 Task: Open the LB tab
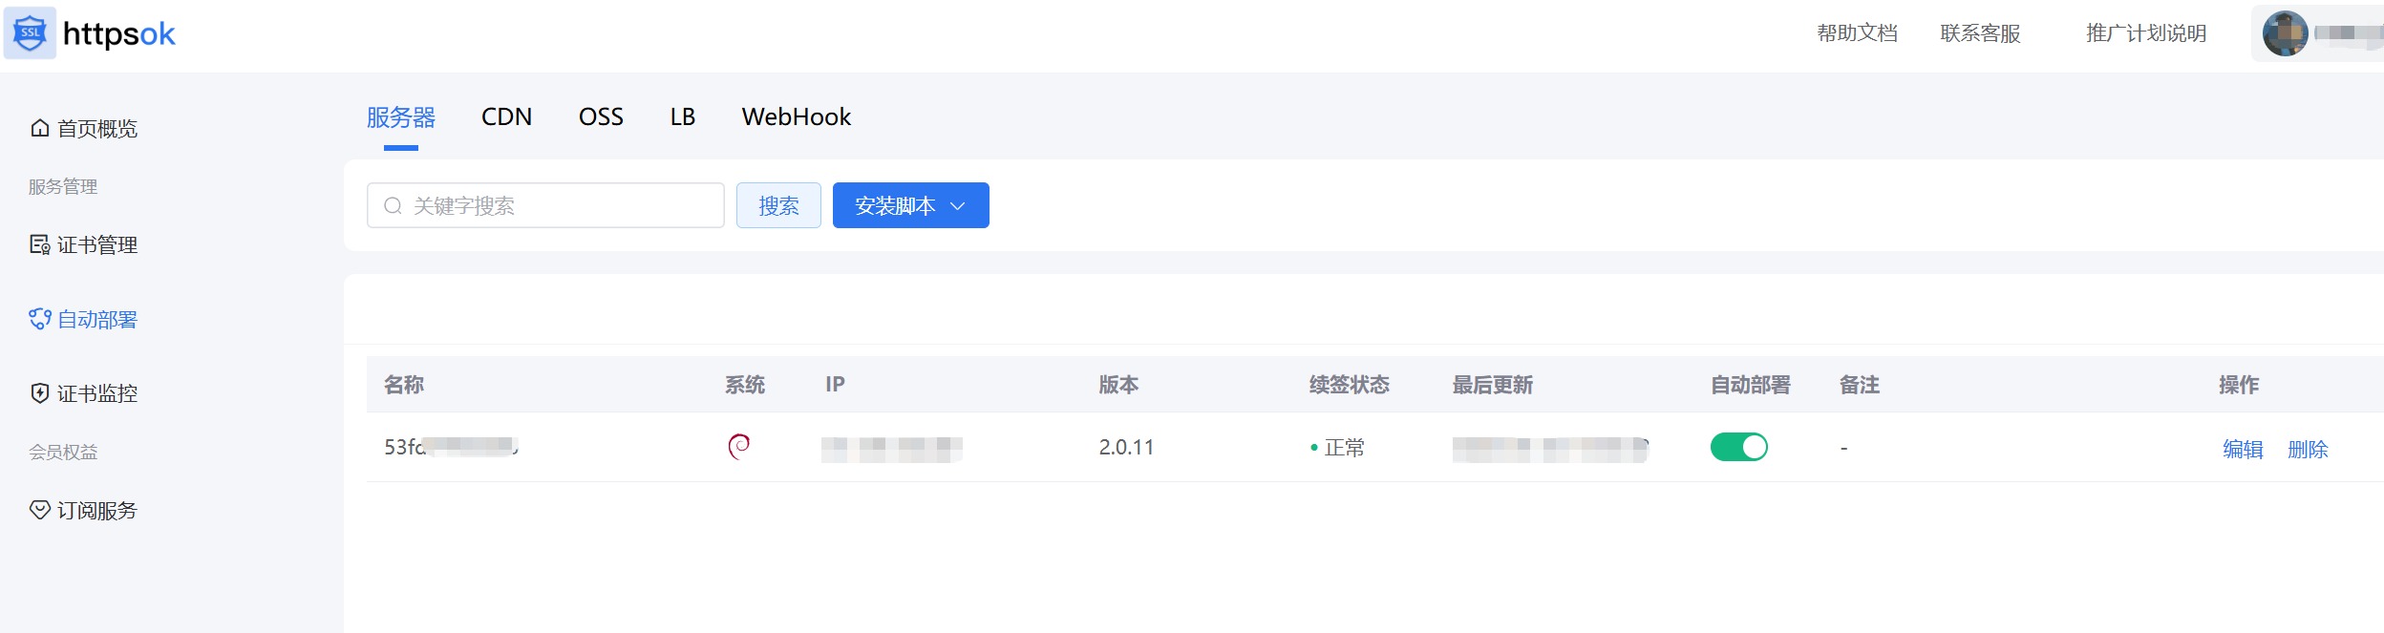[682, 117]
